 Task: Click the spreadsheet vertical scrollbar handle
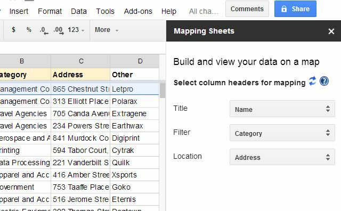[162, 90]
